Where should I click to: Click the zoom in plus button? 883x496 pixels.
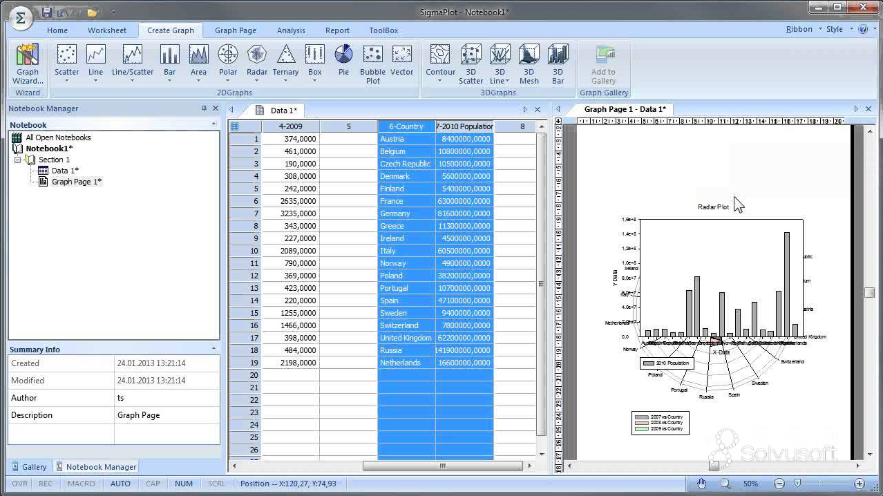coord(860,484)
